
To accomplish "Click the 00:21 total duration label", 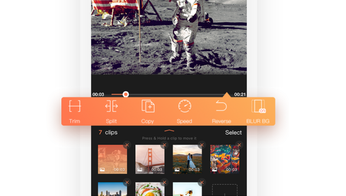I will [x=240, y=95].
